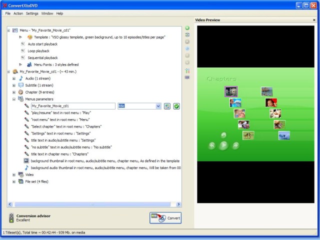Toggle Auto start playback checkbox

click(x=23, y=44)
